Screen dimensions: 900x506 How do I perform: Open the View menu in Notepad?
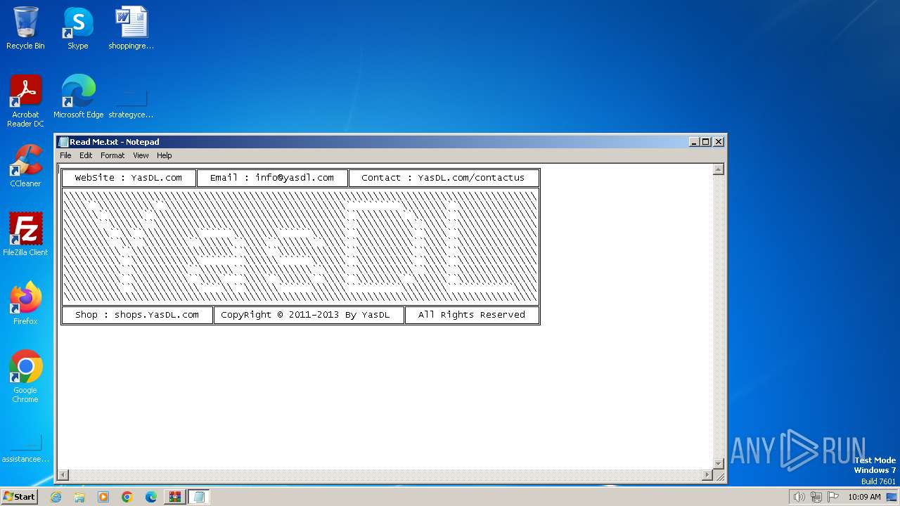click(141, 155)
